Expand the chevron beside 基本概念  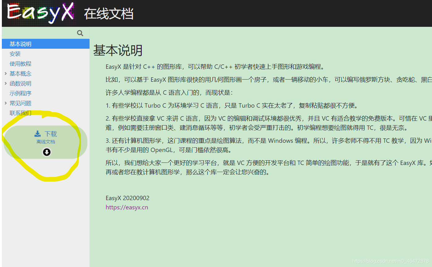point(6,73)
